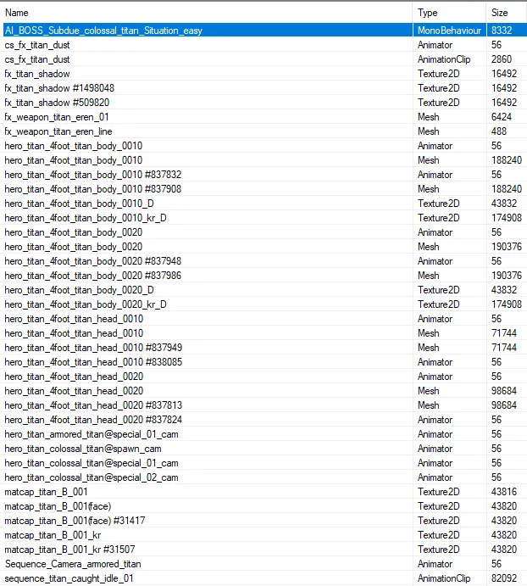The height and width of the screenshot is (586, 527).
Task: Highlight hero_titan_4foot_titan_body_0020 #837986 mesh
Action: (x=92, y=276)
